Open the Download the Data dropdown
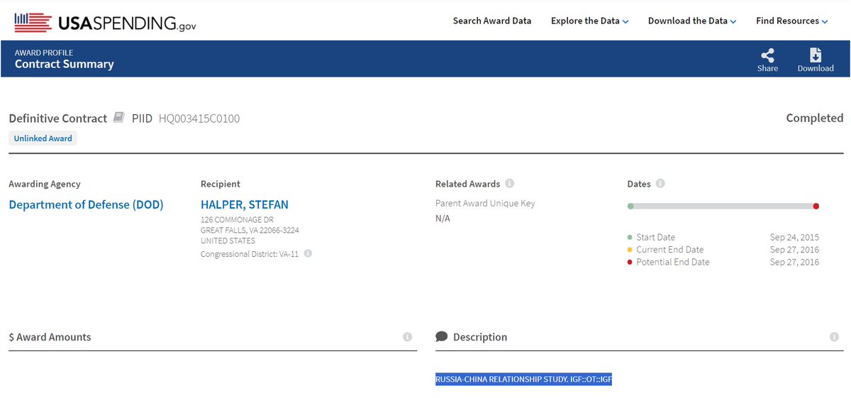 [691, 21]
